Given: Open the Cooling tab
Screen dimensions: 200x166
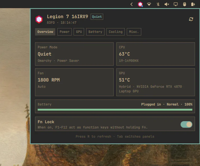Looking at the screenshot, I should 116,32.
